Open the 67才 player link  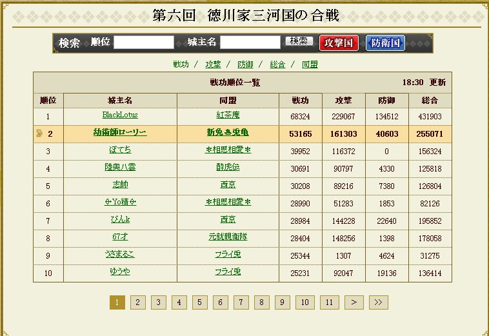click(120, 237)
